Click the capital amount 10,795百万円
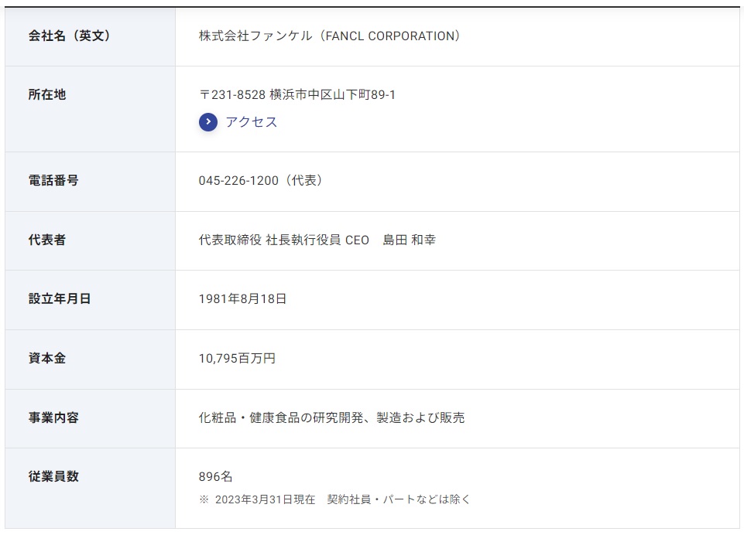Screen dimensions: 744x535 237,358
